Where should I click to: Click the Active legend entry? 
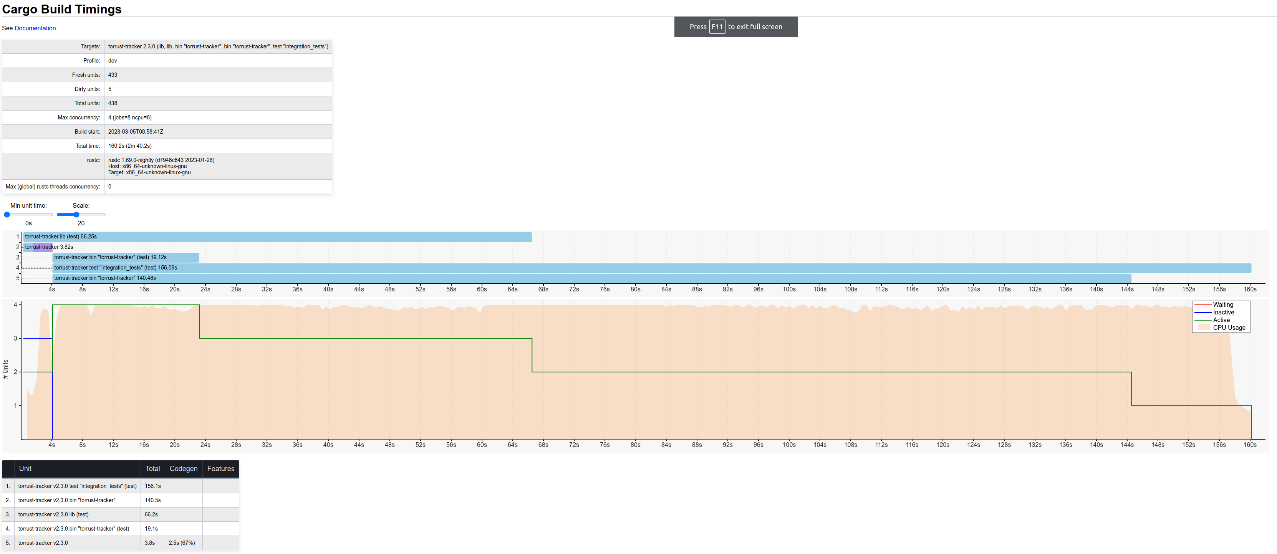pyautogui.click(x=1221, y=320)
